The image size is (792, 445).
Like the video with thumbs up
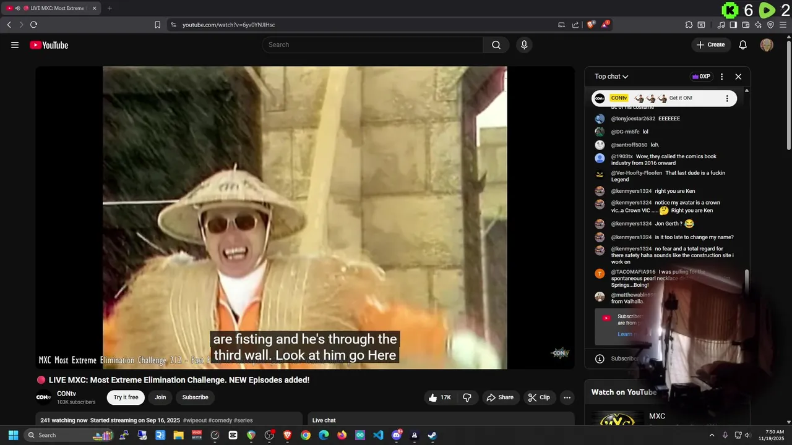pyautogui.click(x=440, y=397)
